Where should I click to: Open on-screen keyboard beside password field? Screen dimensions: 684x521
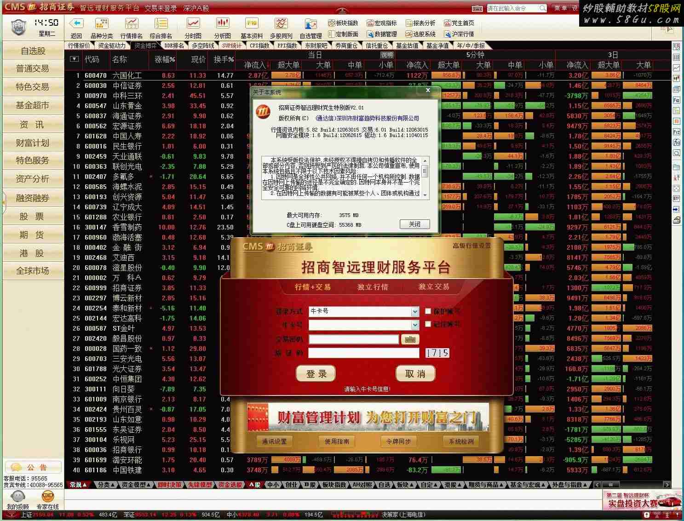click(x=410, y=339)
